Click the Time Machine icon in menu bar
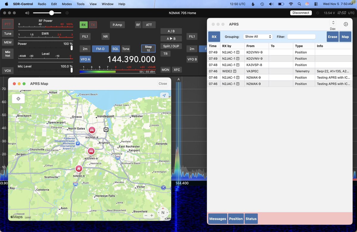The width and height of the screenshot is (357, 232). pos(262,4)
